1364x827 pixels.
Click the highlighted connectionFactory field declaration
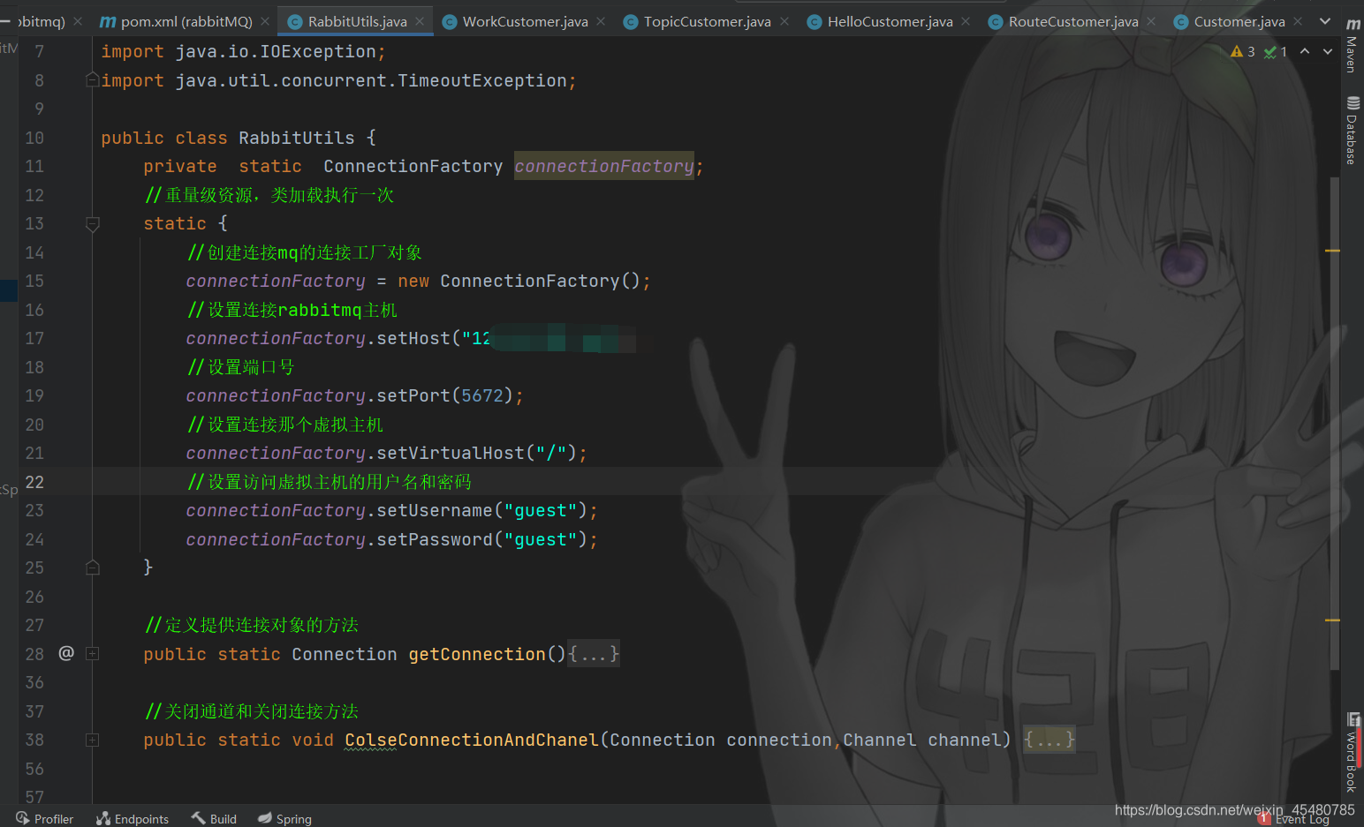pyautogui.click(x=604, y=166)
